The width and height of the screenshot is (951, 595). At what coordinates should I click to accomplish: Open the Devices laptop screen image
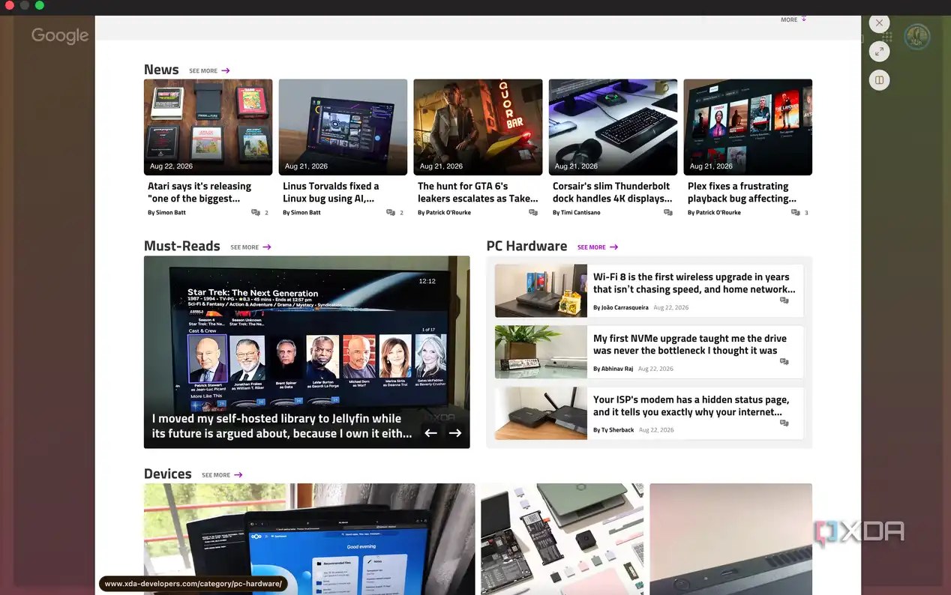[x=309, y=539]
